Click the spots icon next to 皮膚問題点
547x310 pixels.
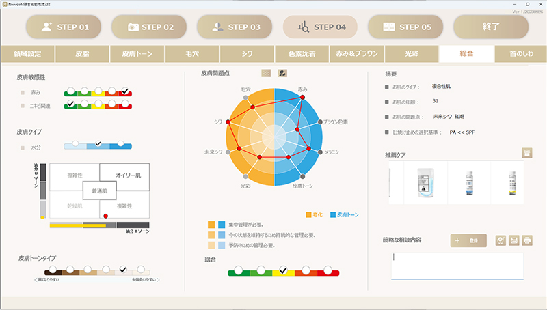pos(282,73)
